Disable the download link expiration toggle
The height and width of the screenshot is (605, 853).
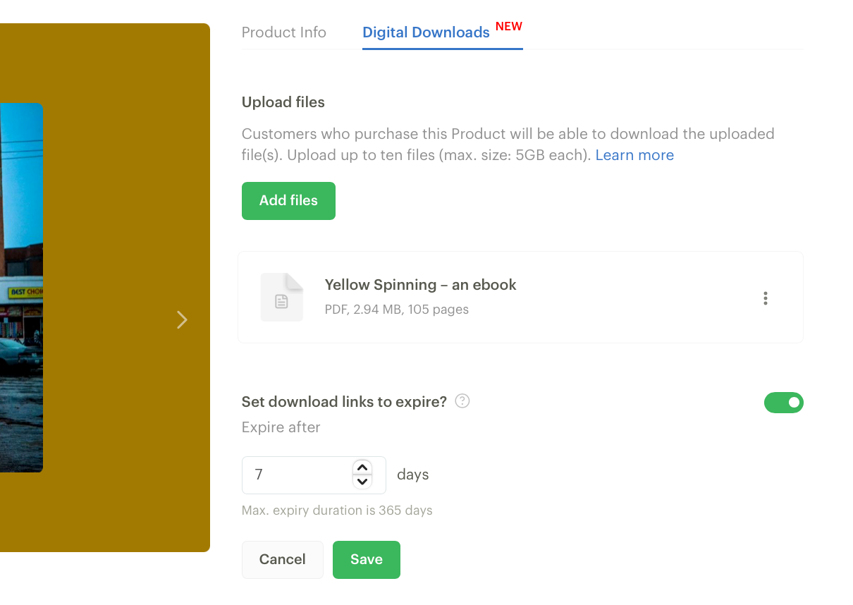coord(784,403)
